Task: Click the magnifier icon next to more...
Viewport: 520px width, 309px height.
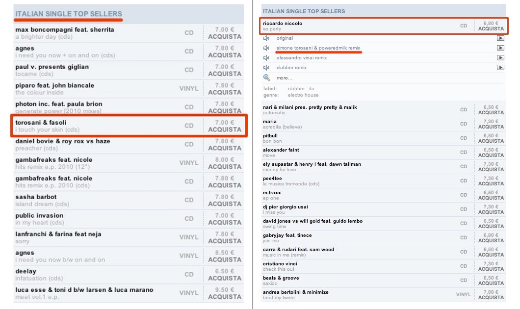Action: [267, 77]
